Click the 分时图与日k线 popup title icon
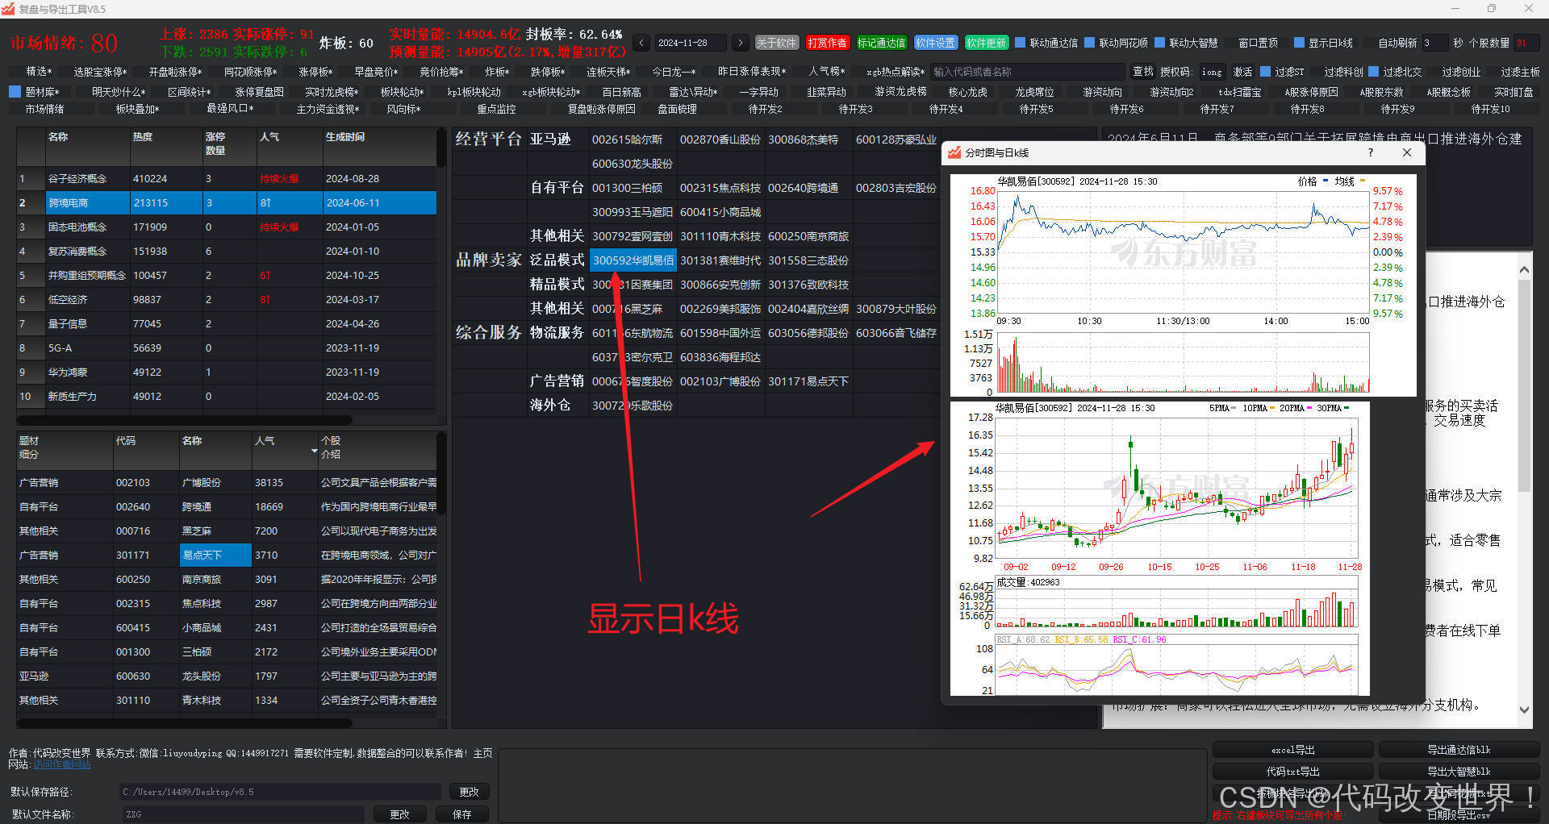 954,152
